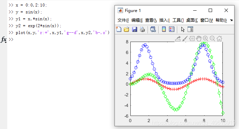The image size is (239, 129).
Task: Click the command line 'y1 = x.*sin(x);'
Action: pos(34,19)
